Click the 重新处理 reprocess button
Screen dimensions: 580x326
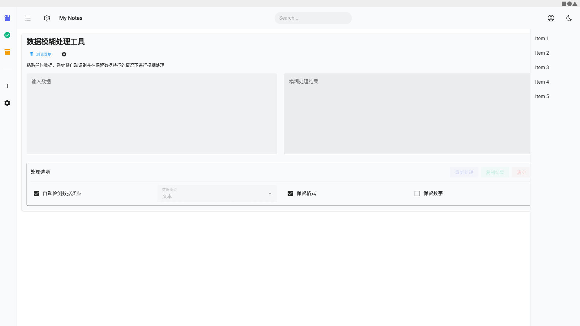click(464, 172)
